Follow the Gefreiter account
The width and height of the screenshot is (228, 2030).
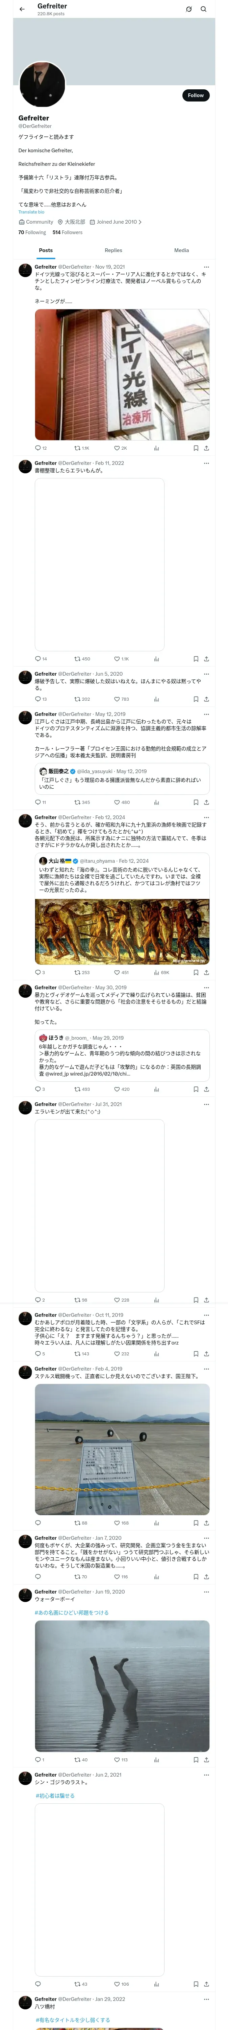point(196,95)
